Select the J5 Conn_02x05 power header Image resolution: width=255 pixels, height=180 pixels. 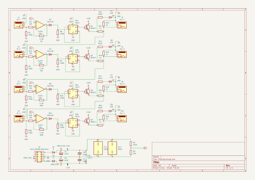pyautogui.click(x=39, y=157)
